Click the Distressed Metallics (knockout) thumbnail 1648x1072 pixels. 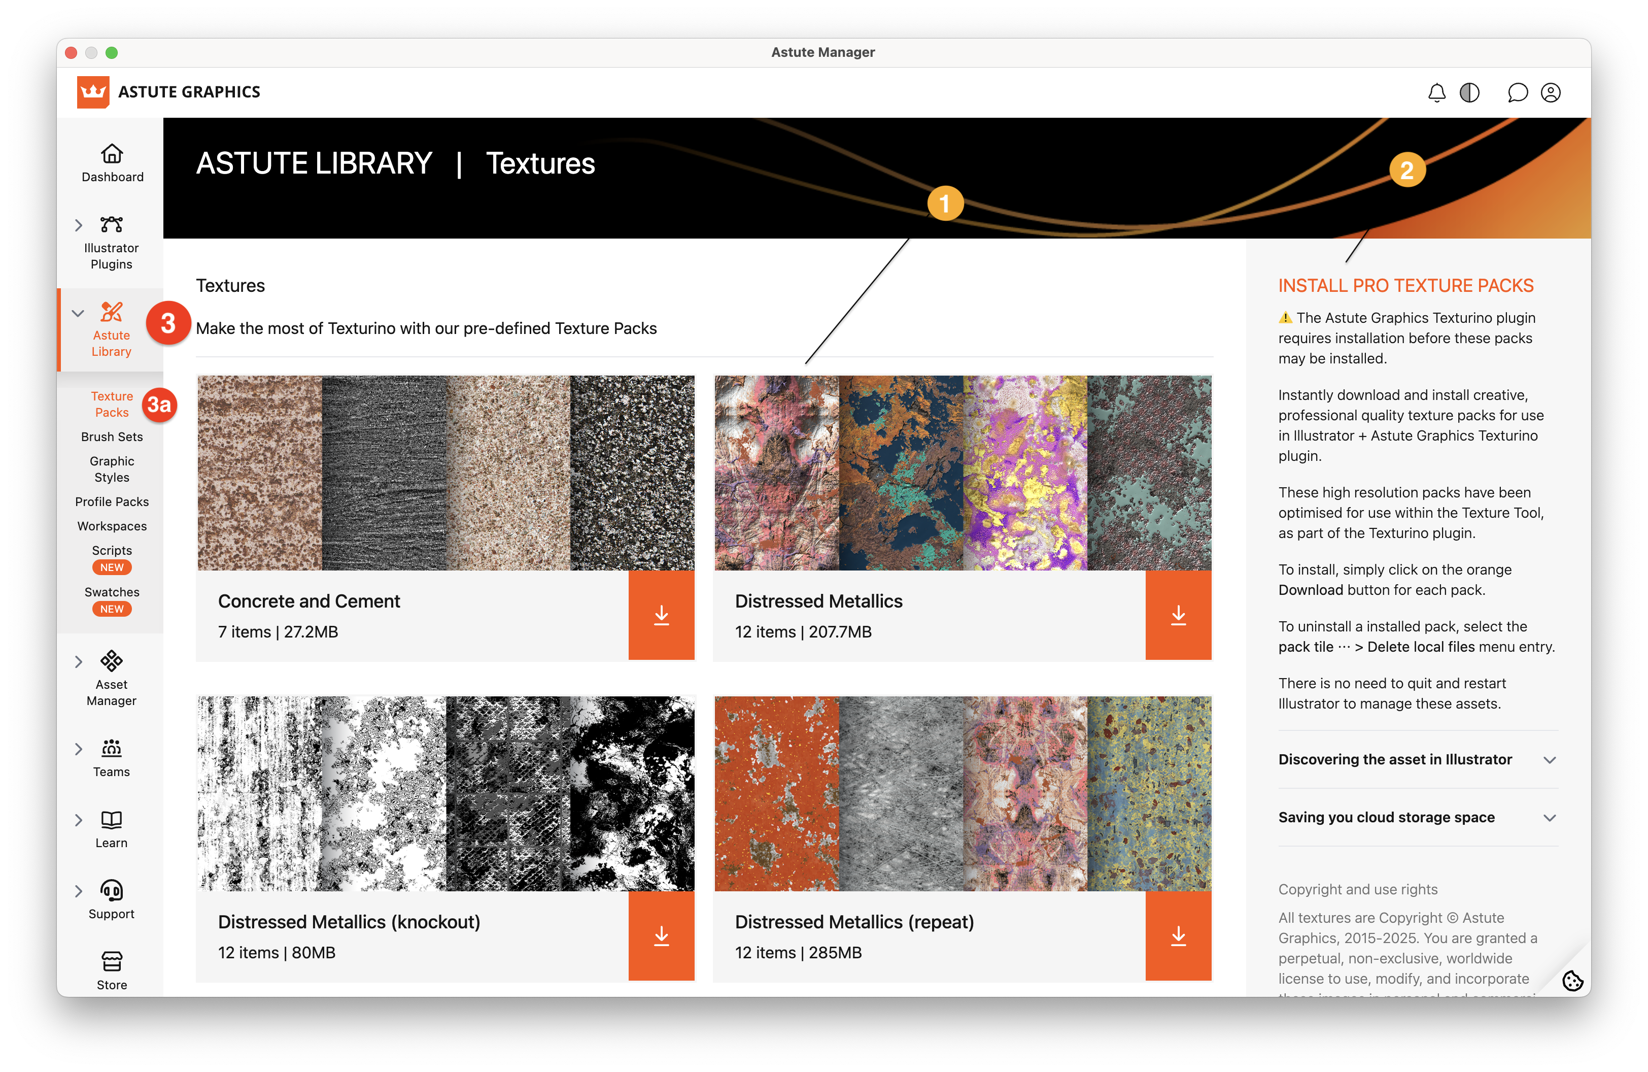[446, 794]
